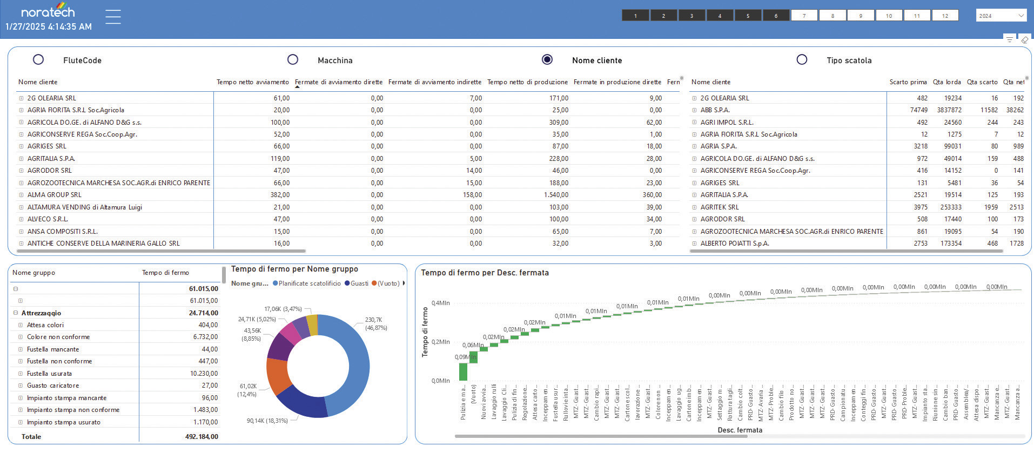The height and width of the screenshot is (453, 1034).
Task: Select the Macchina radio option
Action: click(x=293, y=59)
